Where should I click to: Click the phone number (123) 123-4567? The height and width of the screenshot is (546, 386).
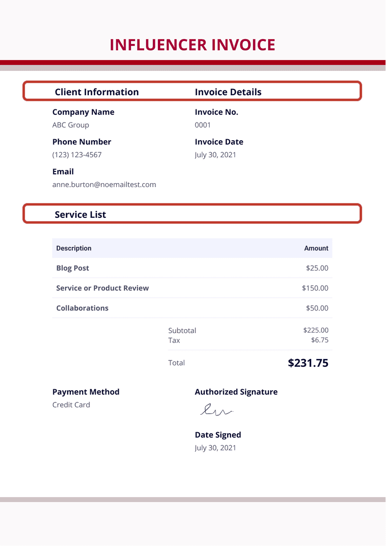[77, 155]
